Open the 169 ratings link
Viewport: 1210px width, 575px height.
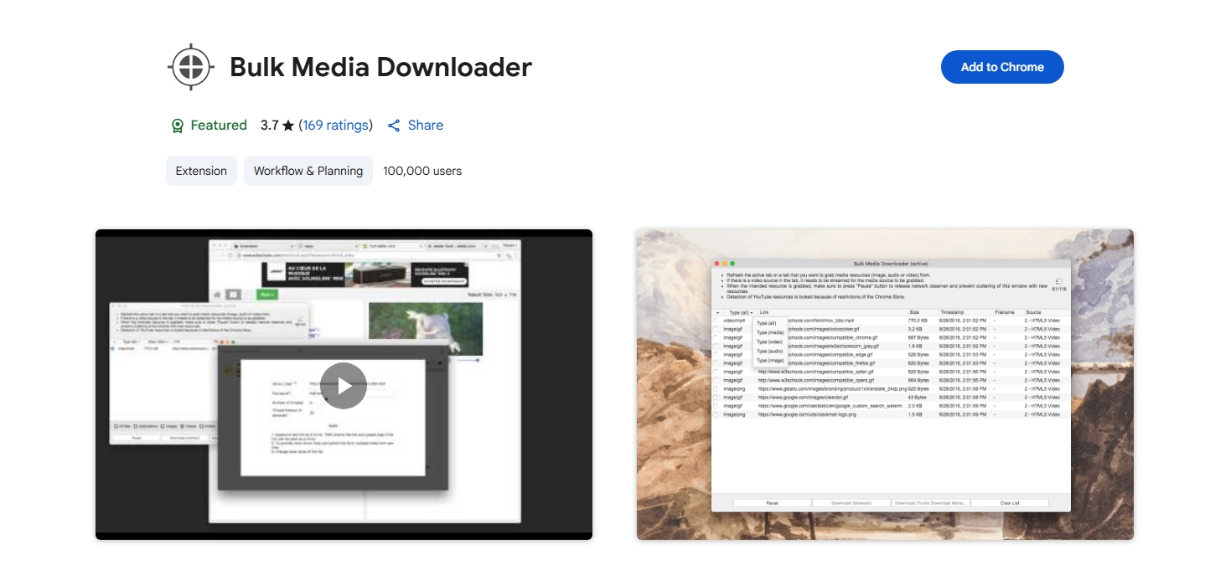point(336,126)
